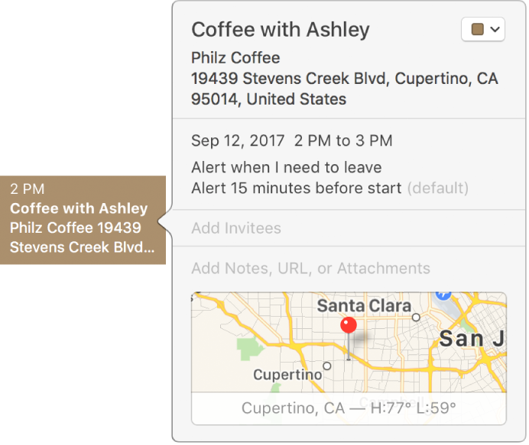Click the Philz Coffee location name

235,58
